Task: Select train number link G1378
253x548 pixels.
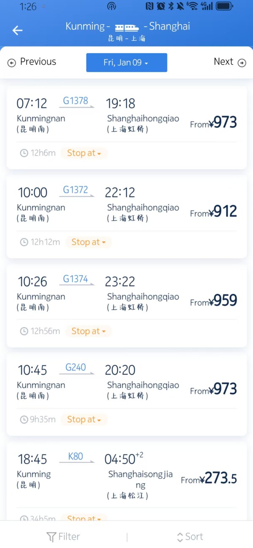Action: coord(75,101)
